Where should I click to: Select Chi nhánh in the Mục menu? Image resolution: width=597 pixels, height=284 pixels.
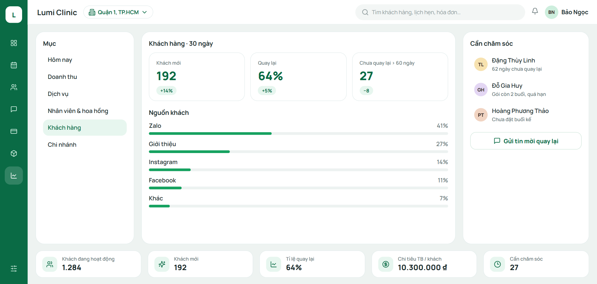[x=85, y=145]
